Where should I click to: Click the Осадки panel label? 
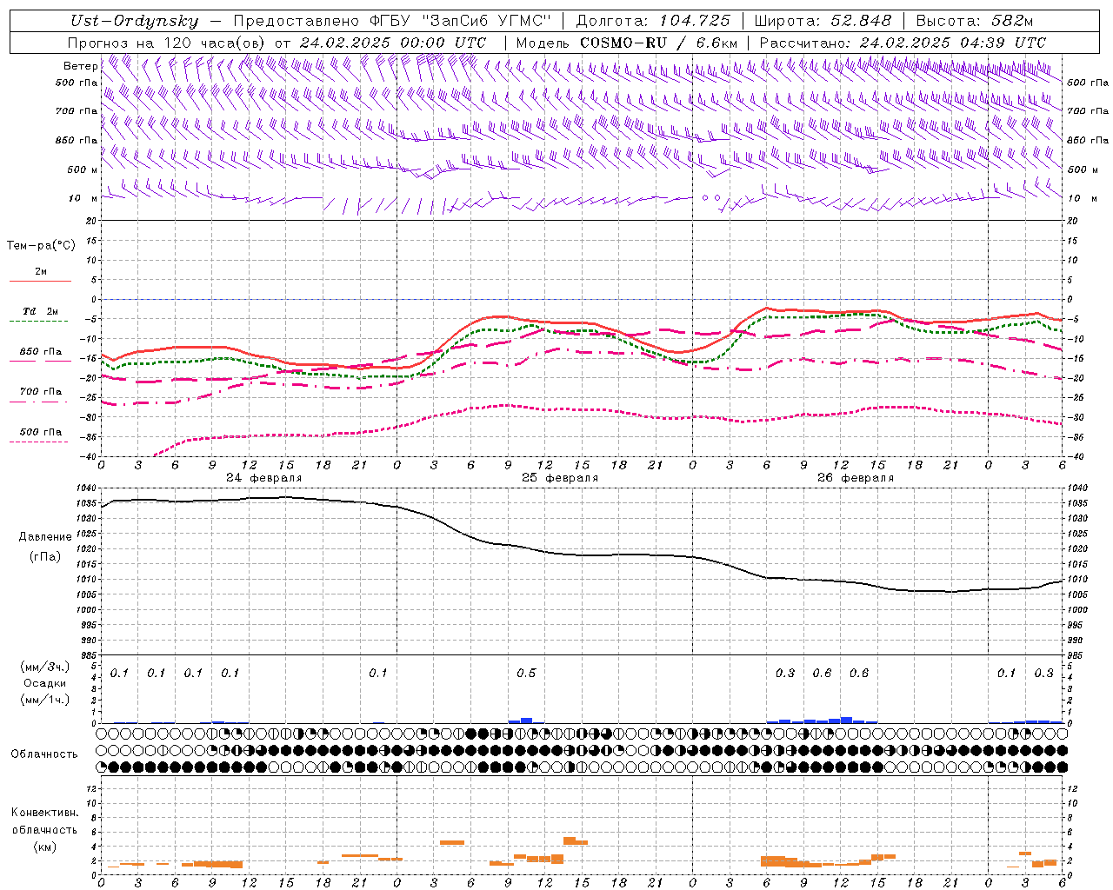pos(45,683)
